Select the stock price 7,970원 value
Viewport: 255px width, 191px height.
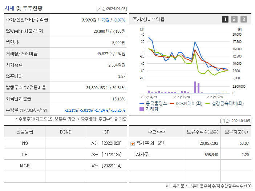coord(89,20)
